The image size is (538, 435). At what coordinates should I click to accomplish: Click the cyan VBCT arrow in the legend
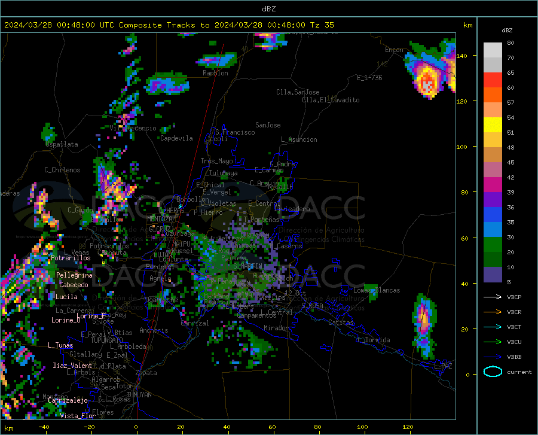[493, 327]
